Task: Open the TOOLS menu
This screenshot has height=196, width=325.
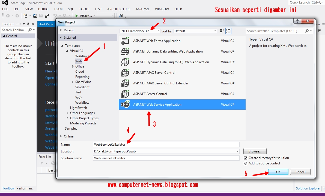Action: pyautogui.click(x=84, y=9)
